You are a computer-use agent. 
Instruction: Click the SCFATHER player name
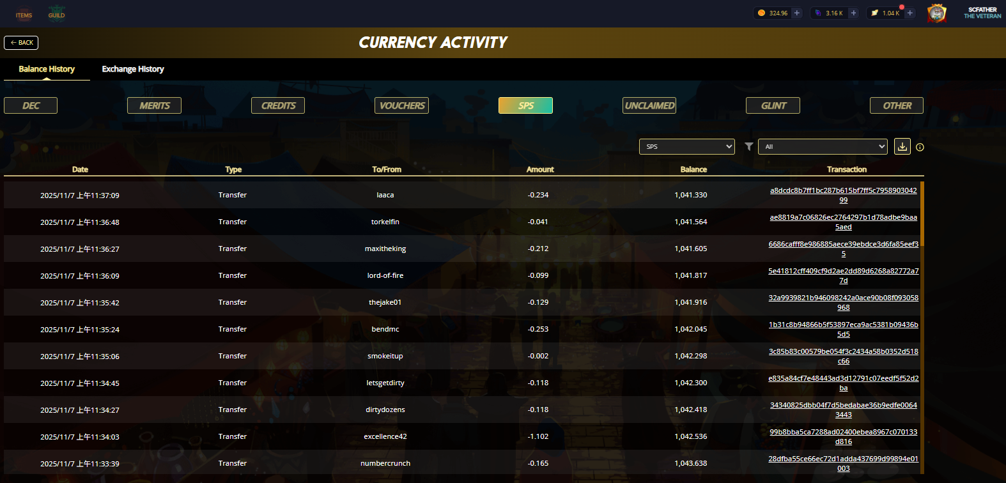pos(982,10)
